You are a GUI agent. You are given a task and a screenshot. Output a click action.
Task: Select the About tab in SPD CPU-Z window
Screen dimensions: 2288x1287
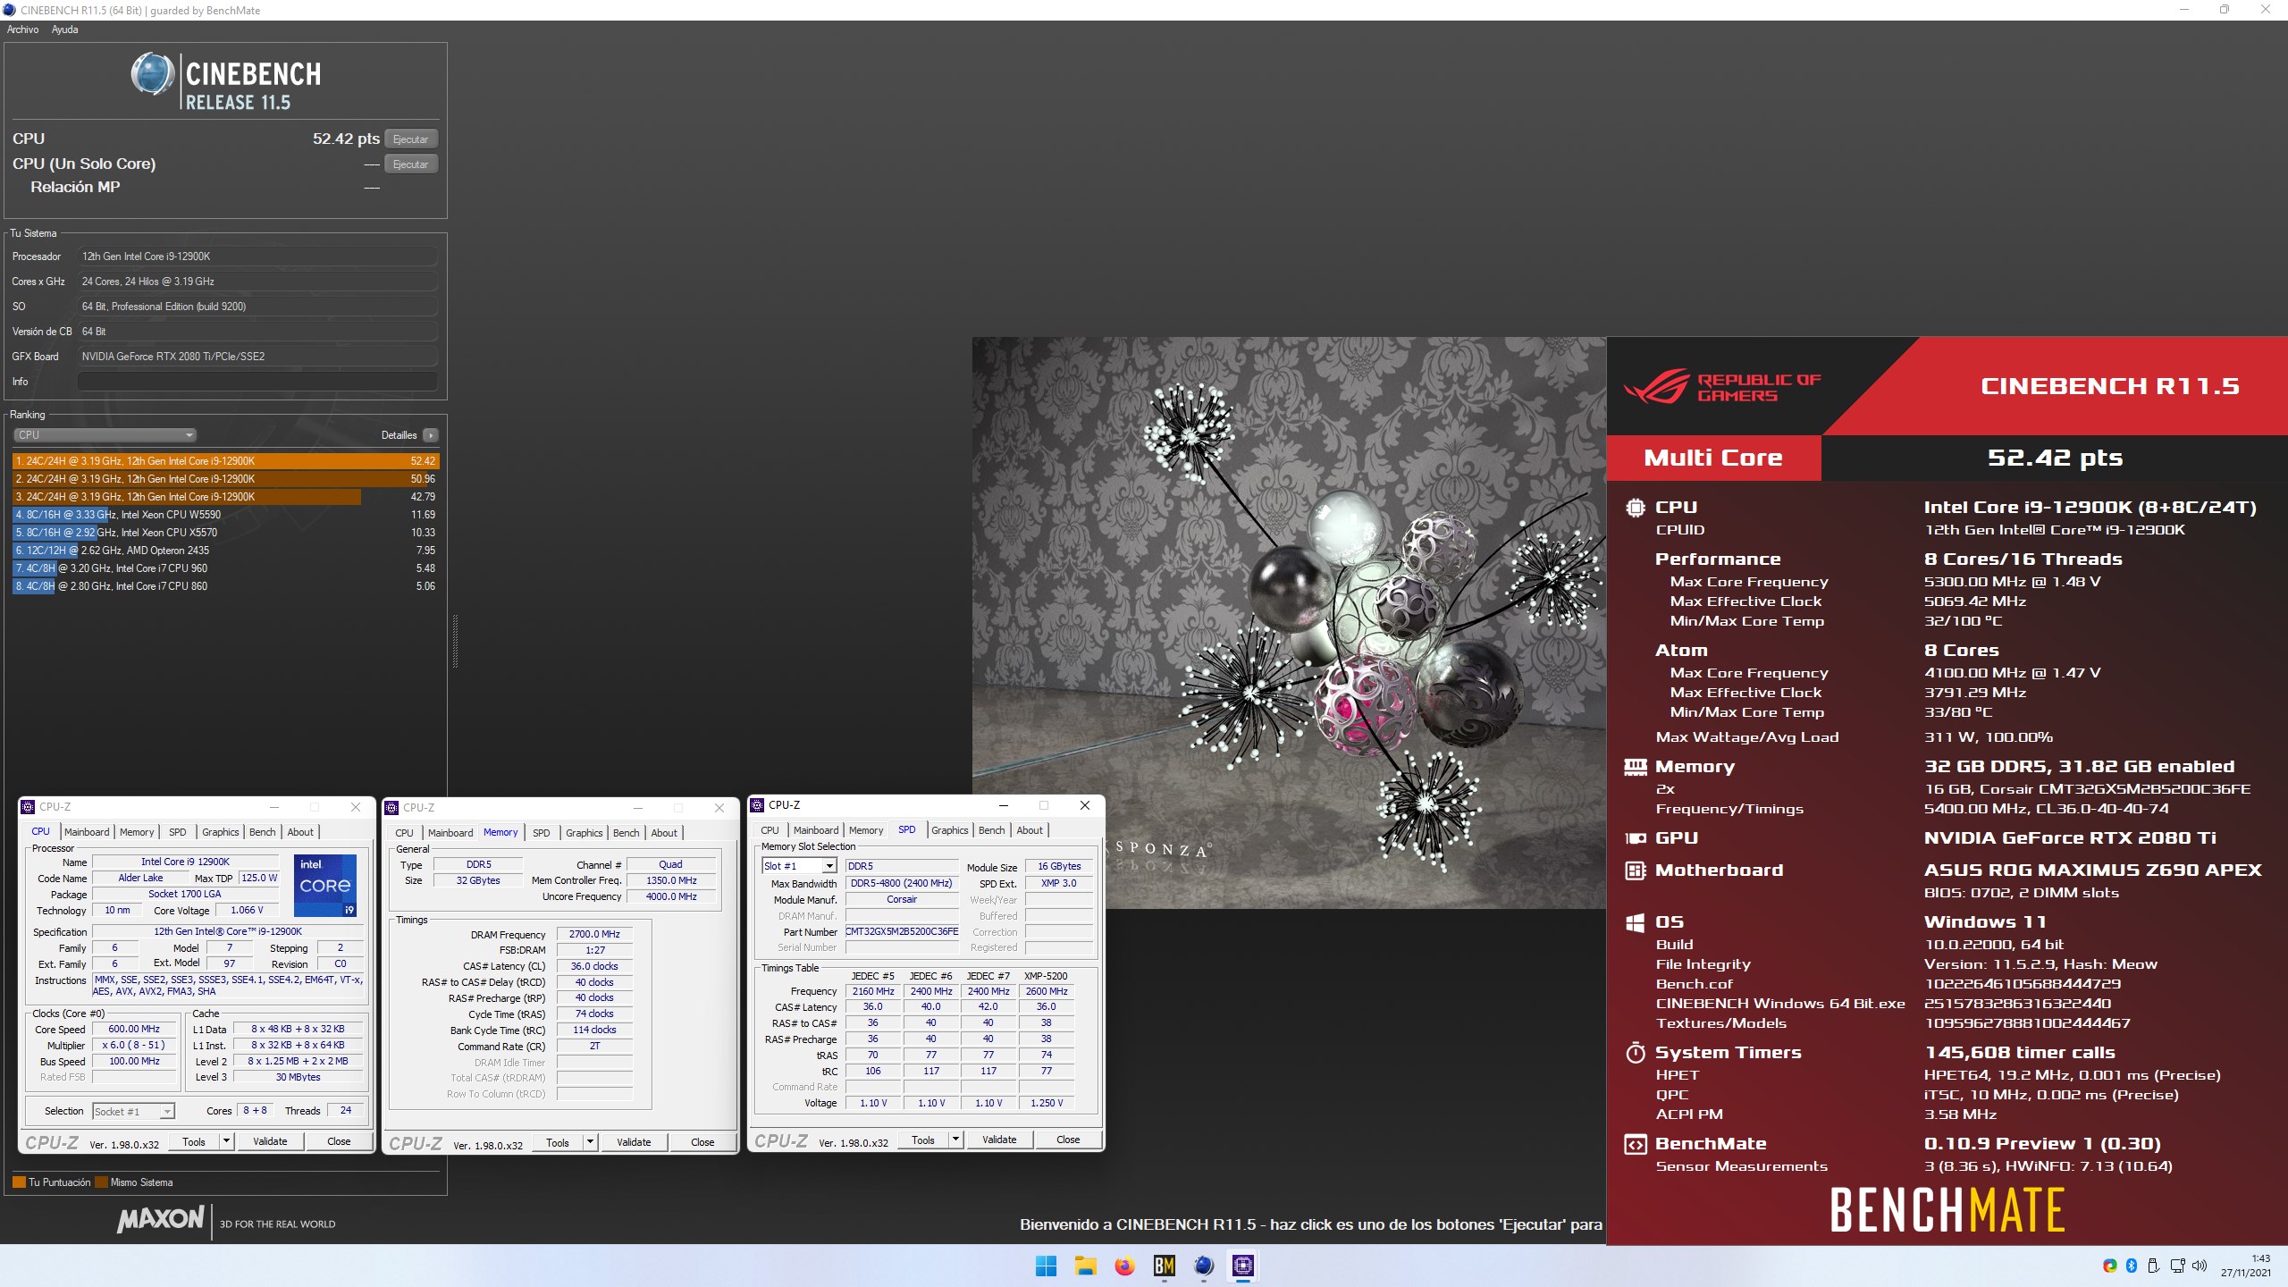pyautogui.click(x=1030, y=830)
